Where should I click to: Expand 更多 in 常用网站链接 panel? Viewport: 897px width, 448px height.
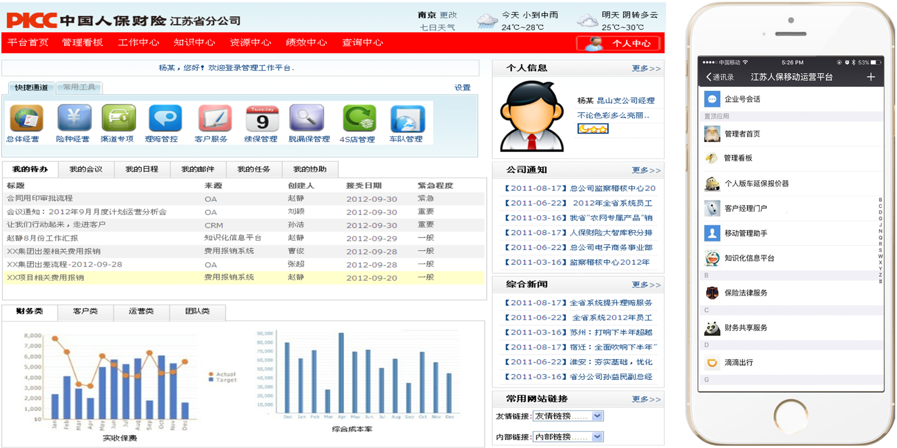click(x=646, y=399)
